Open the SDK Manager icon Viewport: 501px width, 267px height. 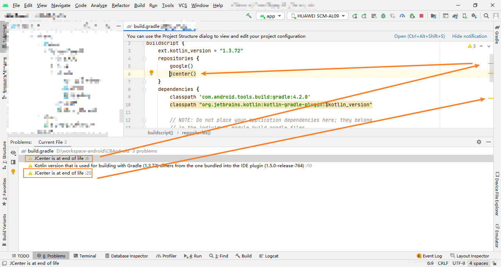tap(474, 16)
